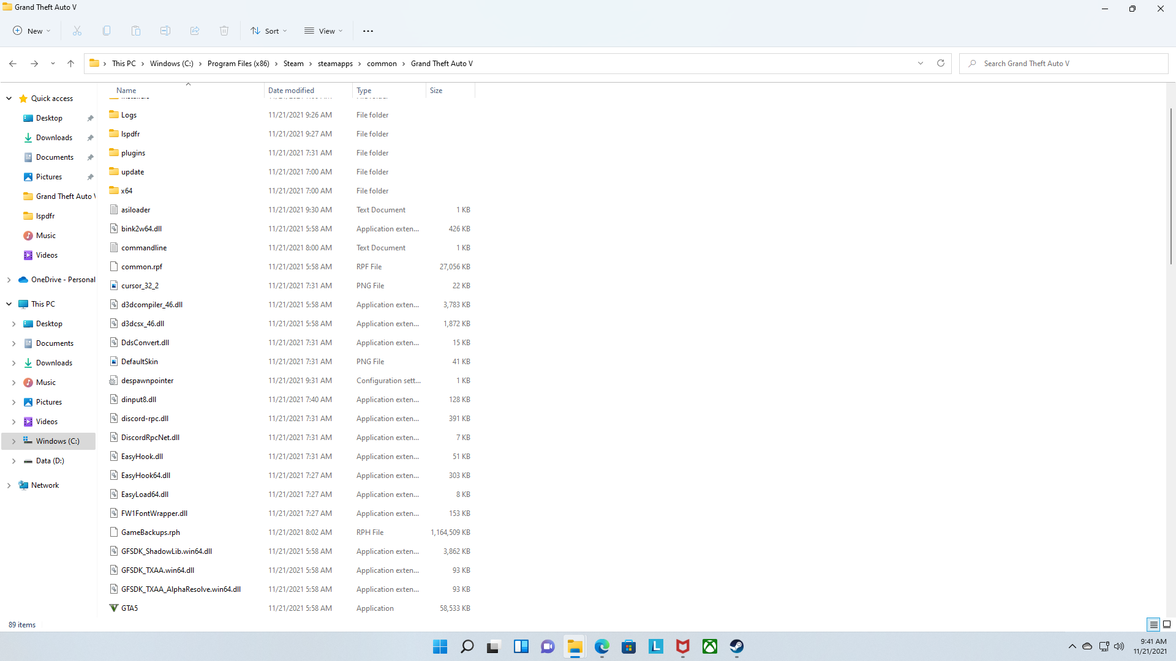Switch to large thumbnails view icon
Image resolution: width=1176 pixels, height=661 pixels.
[x=1167, y=624]
